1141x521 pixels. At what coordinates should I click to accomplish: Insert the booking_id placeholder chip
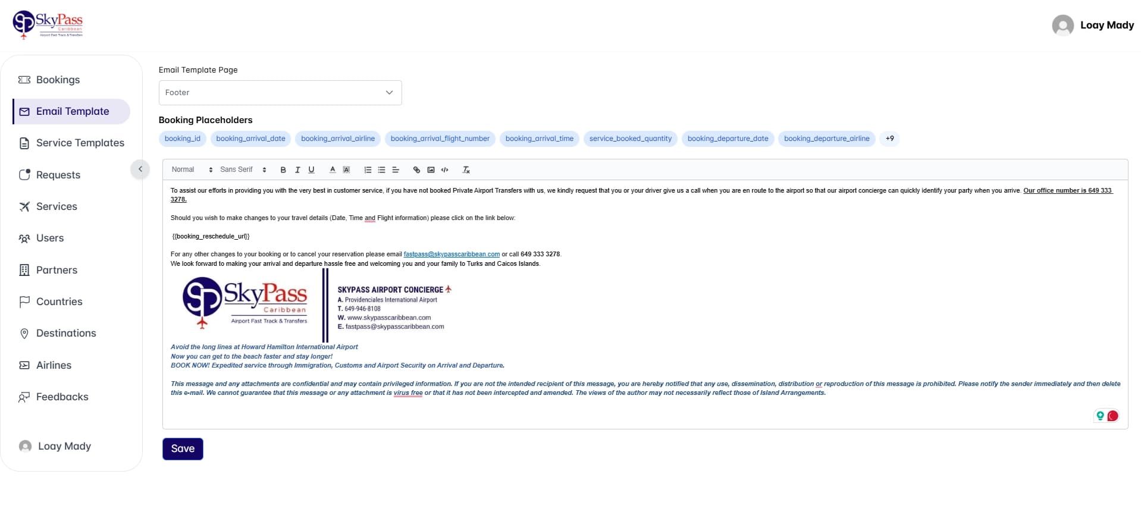click(183, 139)
